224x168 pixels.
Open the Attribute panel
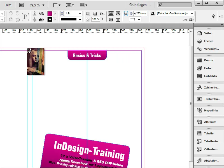pyautogui.click(x=209, y=122)
